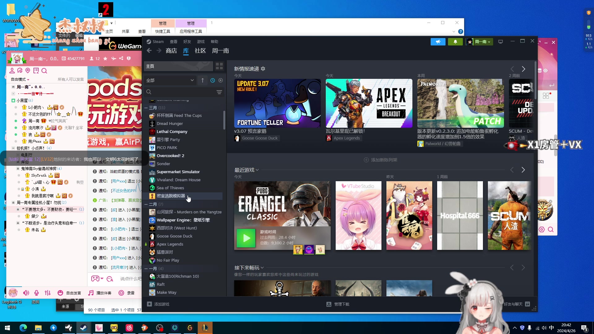The image size is (594, 334).
Task: Open Apex Legends Breakout news card
Action: [369, 103]
